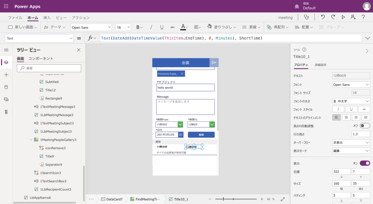The height and width of the screenshot is (204, 373).
Task: Open the overflow (オーバーフロー) dropdown
Action: 351,143
